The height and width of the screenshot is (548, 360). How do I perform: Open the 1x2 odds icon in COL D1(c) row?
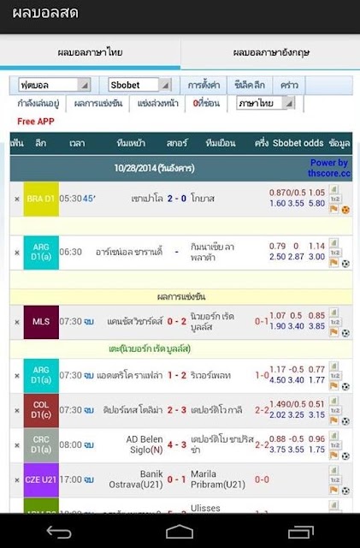coord(335,410)
